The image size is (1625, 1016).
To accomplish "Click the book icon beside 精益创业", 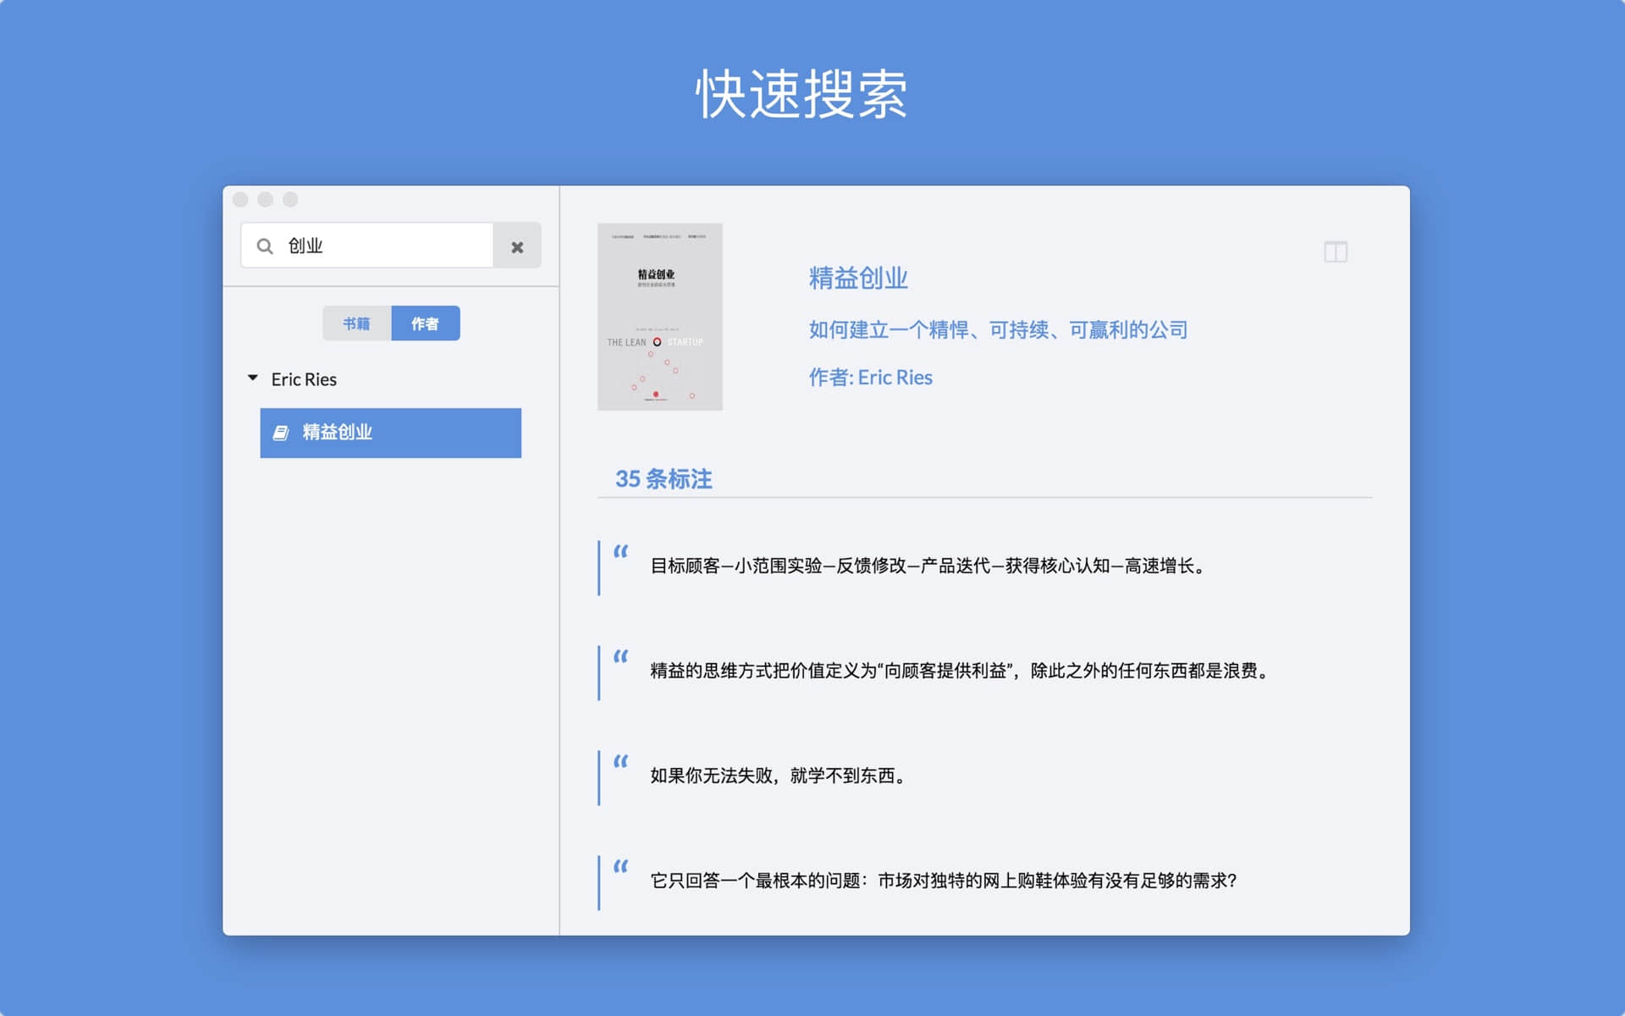I will click(x=281, y=433).
